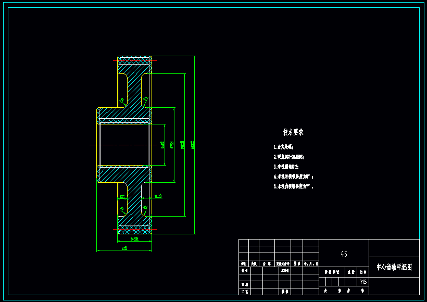Screen dimensions: 427x302
Task: Click the hatched lower hub section
Action: [124, 174]
